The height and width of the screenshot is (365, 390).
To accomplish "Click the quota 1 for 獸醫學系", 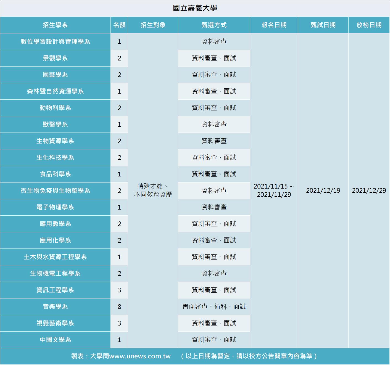I will [119, 125].
